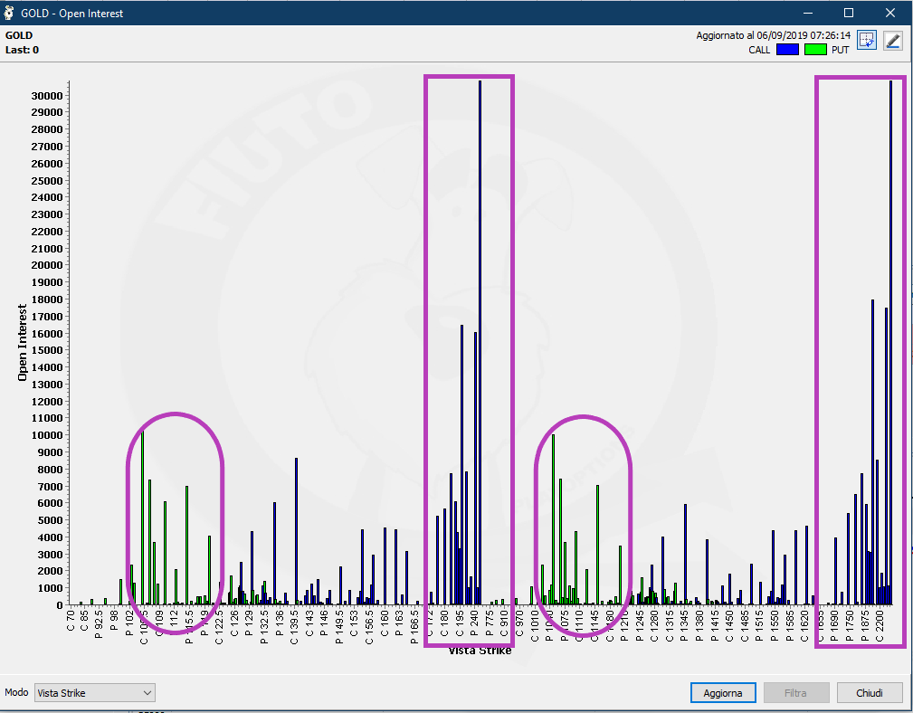Image resolution: width=913 pixels, height=713 pixels.
Task: Select the pencil drawing tool icon
Action: tap(892, 40)
